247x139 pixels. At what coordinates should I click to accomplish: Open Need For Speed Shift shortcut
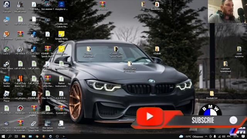[x=34, y=126]
